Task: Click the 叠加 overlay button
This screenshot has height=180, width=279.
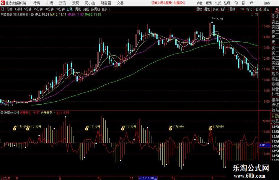Action: [x=207, y=9]
